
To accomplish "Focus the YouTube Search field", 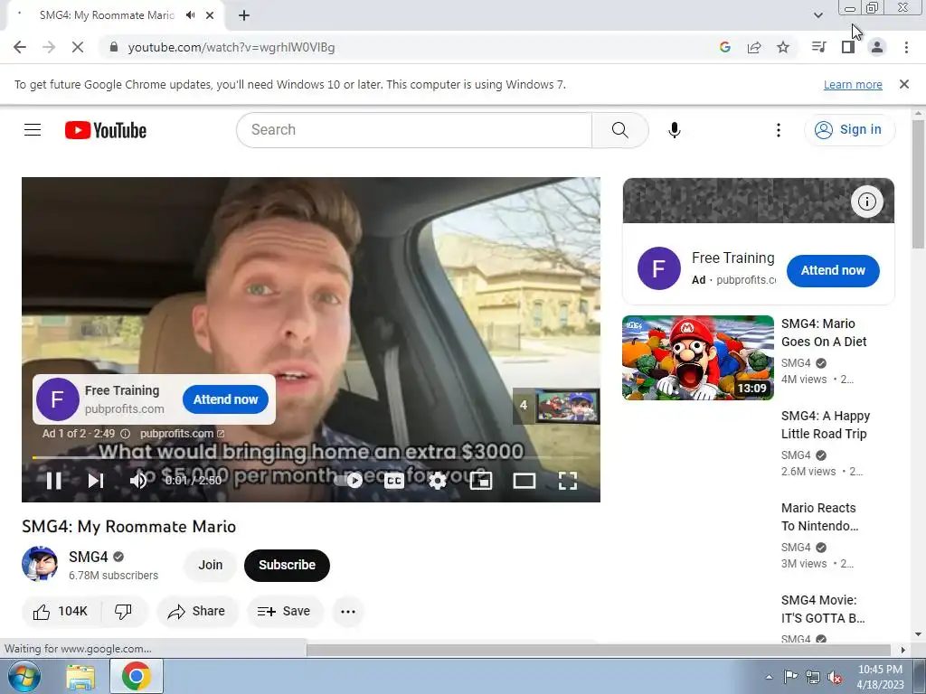I will point(414,130).
